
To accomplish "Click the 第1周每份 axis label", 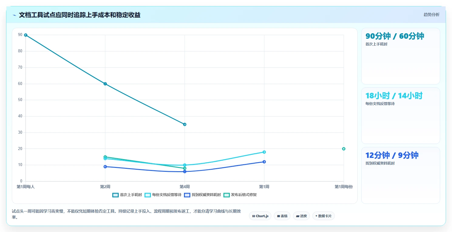I will 344,187.
